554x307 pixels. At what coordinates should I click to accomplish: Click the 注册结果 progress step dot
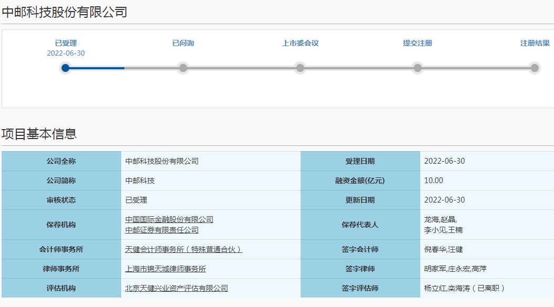[x=535, y=68]
